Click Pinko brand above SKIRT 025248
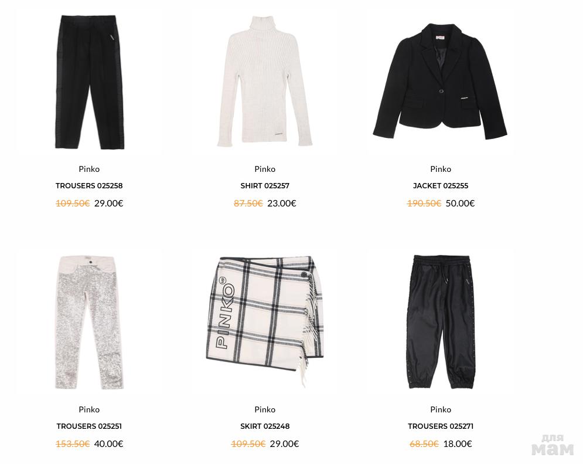This screenshot has width=583, height=464. point(265,409)
